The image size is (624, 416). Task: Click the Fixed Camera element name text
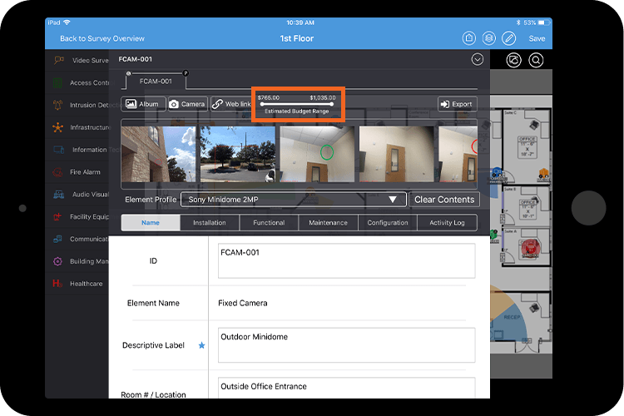point(243,304)
